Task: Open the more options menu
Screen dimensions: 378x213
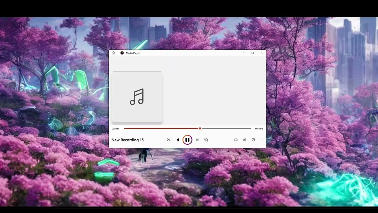Action: (x=262, y=140)
